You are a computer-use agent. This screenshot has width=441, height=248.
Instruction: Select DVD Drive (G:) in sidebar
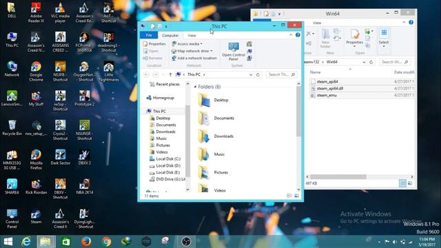[167, 179]
